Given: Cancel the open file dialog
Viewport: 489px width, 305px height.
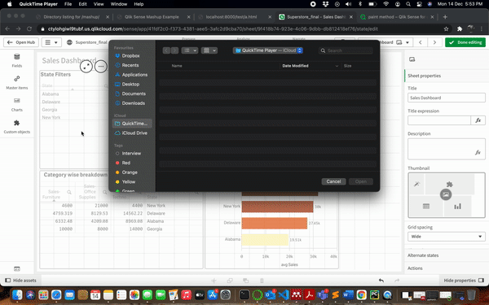Looking at the screenshot, I should coord(333,181).
